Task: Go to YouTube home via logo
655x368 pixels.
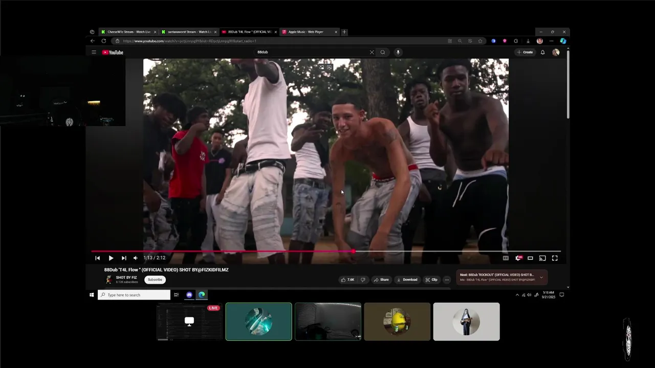Action: pos(113,52)
